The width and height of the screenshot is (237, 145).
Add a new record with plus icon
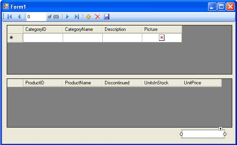(88, 17)
